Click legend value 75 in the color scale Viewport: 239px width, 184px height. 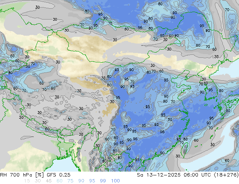point(70,181)
